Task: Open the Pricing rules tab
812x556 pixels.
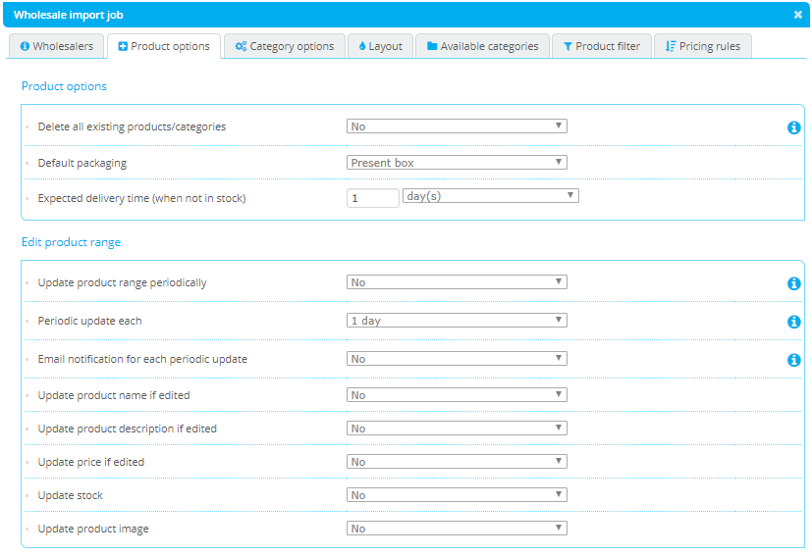Action: pyautogui.click(x=702, y=46)
